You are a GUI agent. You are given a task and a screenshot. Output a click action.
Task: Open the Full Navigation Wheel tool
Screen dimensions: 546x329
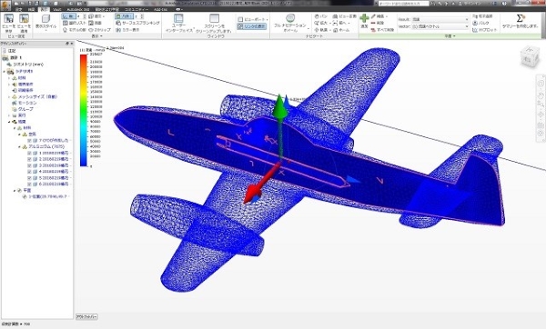[290, 18]
